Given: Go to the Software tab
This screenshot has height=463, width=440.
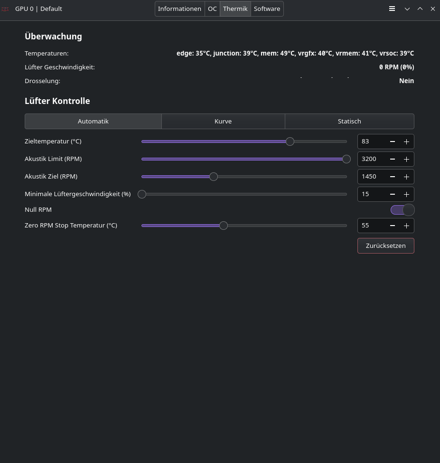Looking at the screenshot, I should (267, 9).
